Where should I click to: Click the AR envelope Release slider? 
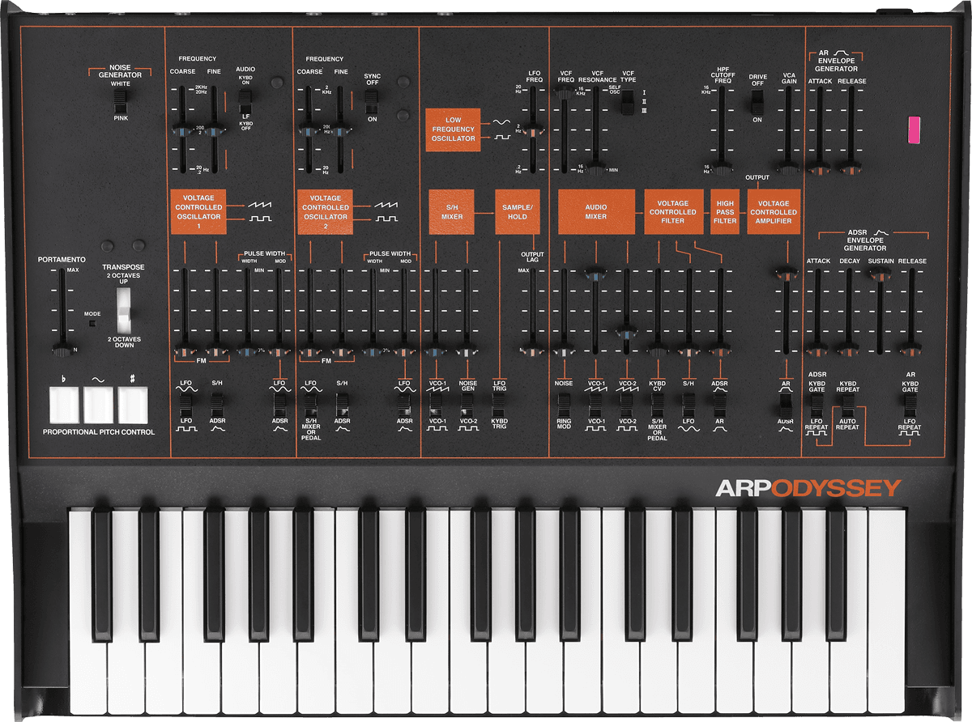click(x=850, y=130)
